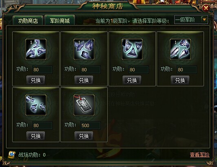
Task: Click the military token tag item icon
Action: click(x=84, y=105)
